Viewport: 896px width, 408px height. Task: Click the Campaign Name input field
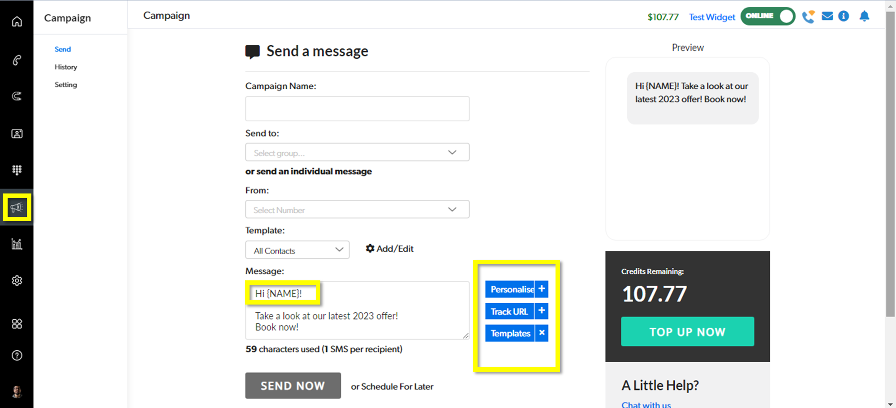(357, 109)
